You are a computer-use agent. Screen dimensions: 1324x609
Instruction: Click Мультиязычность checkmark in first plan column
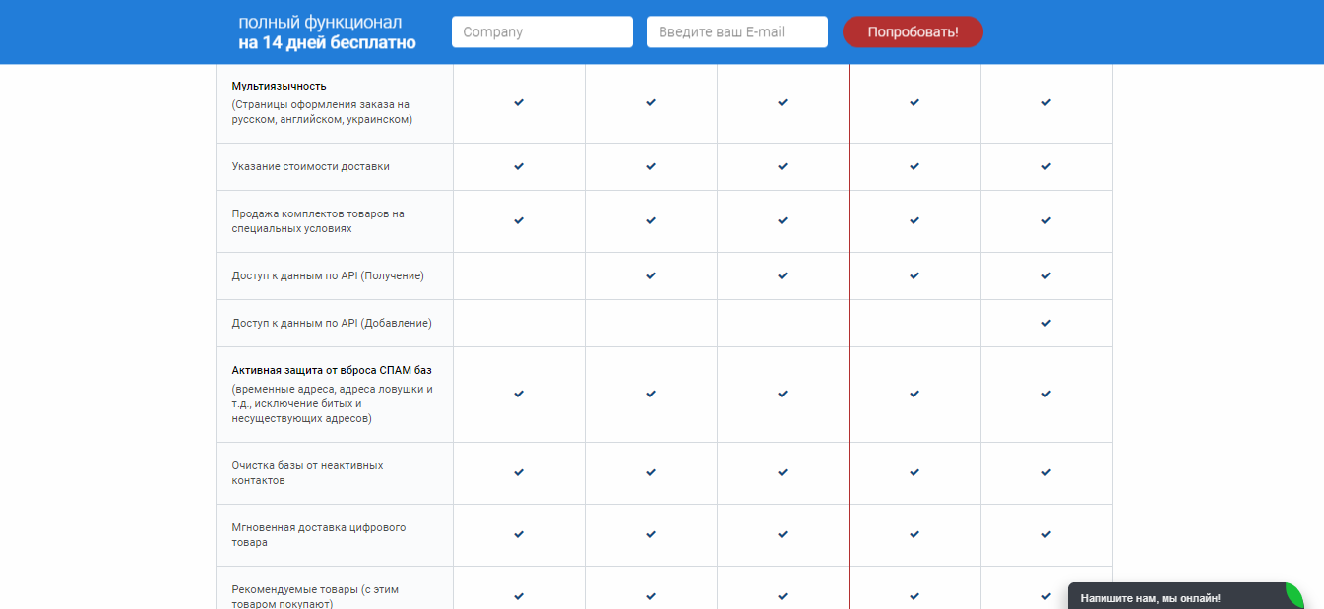point(519,102)
